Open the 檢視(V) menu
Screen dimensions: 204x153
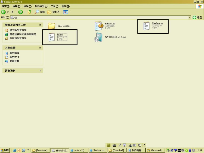coord(28,6)
